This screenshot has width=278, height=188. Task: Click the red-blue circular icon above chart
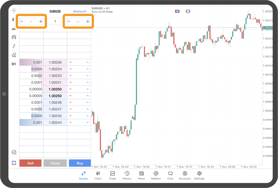coord(188,11)
